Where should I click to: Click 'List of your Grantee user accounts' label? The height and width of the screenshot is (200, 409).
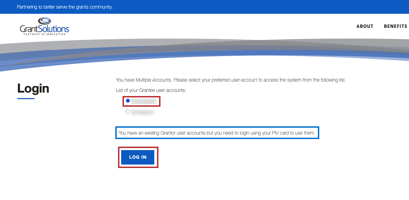point(151,90)
